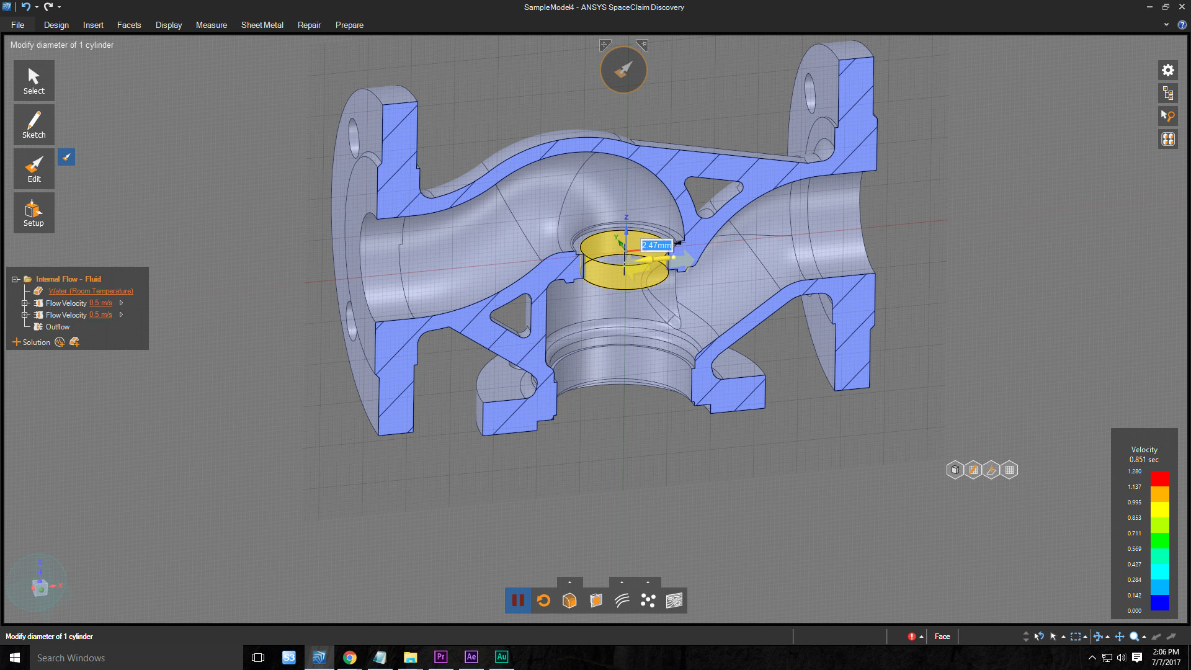Click the second hexagon view option icon
Screen dimensions: 1191x670
point(973,470)
